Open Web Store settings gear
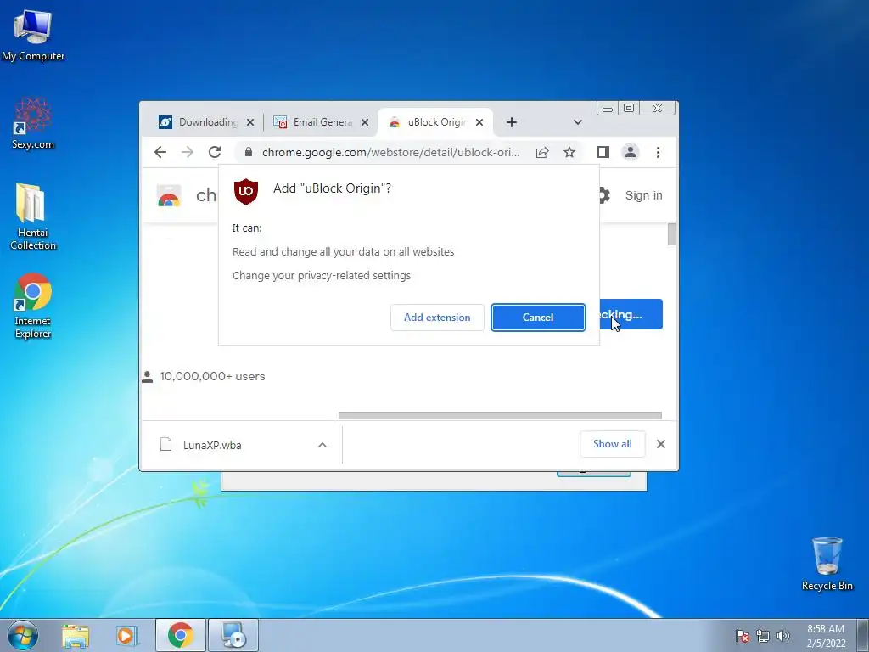Screen dimensions: 869x652 click(604, 195)
